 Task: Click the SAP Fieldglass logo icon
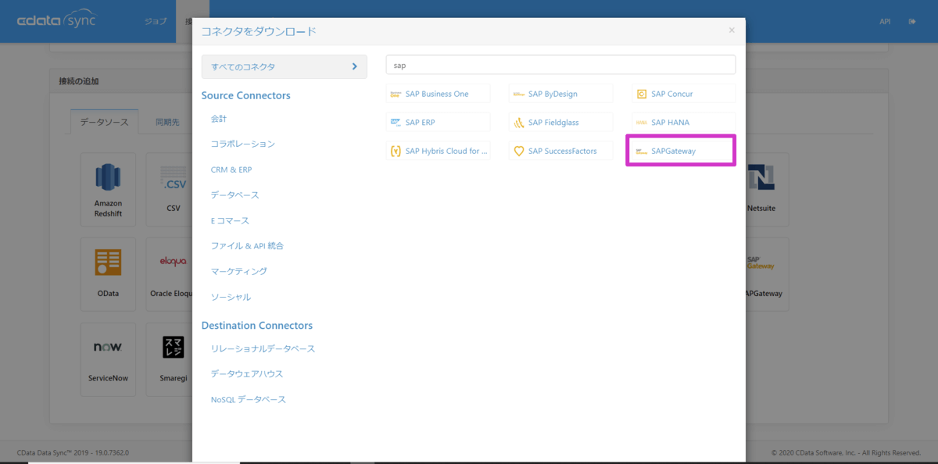(x=519, y=123)
